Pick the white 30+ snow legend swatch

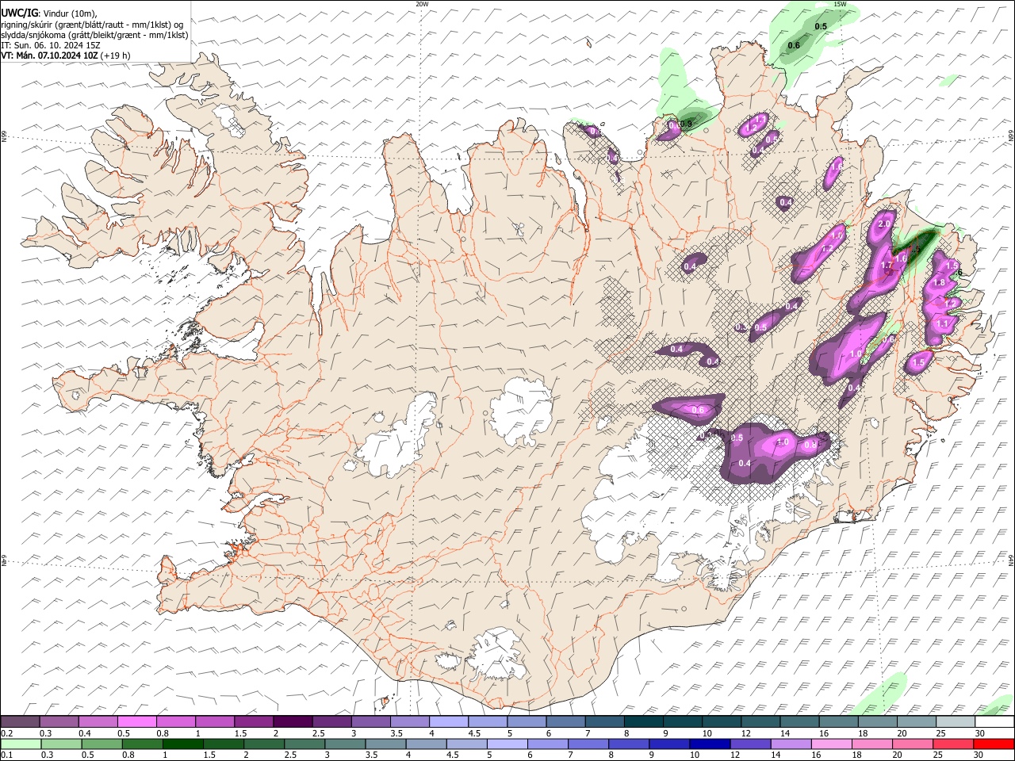(x=994, y=721)
